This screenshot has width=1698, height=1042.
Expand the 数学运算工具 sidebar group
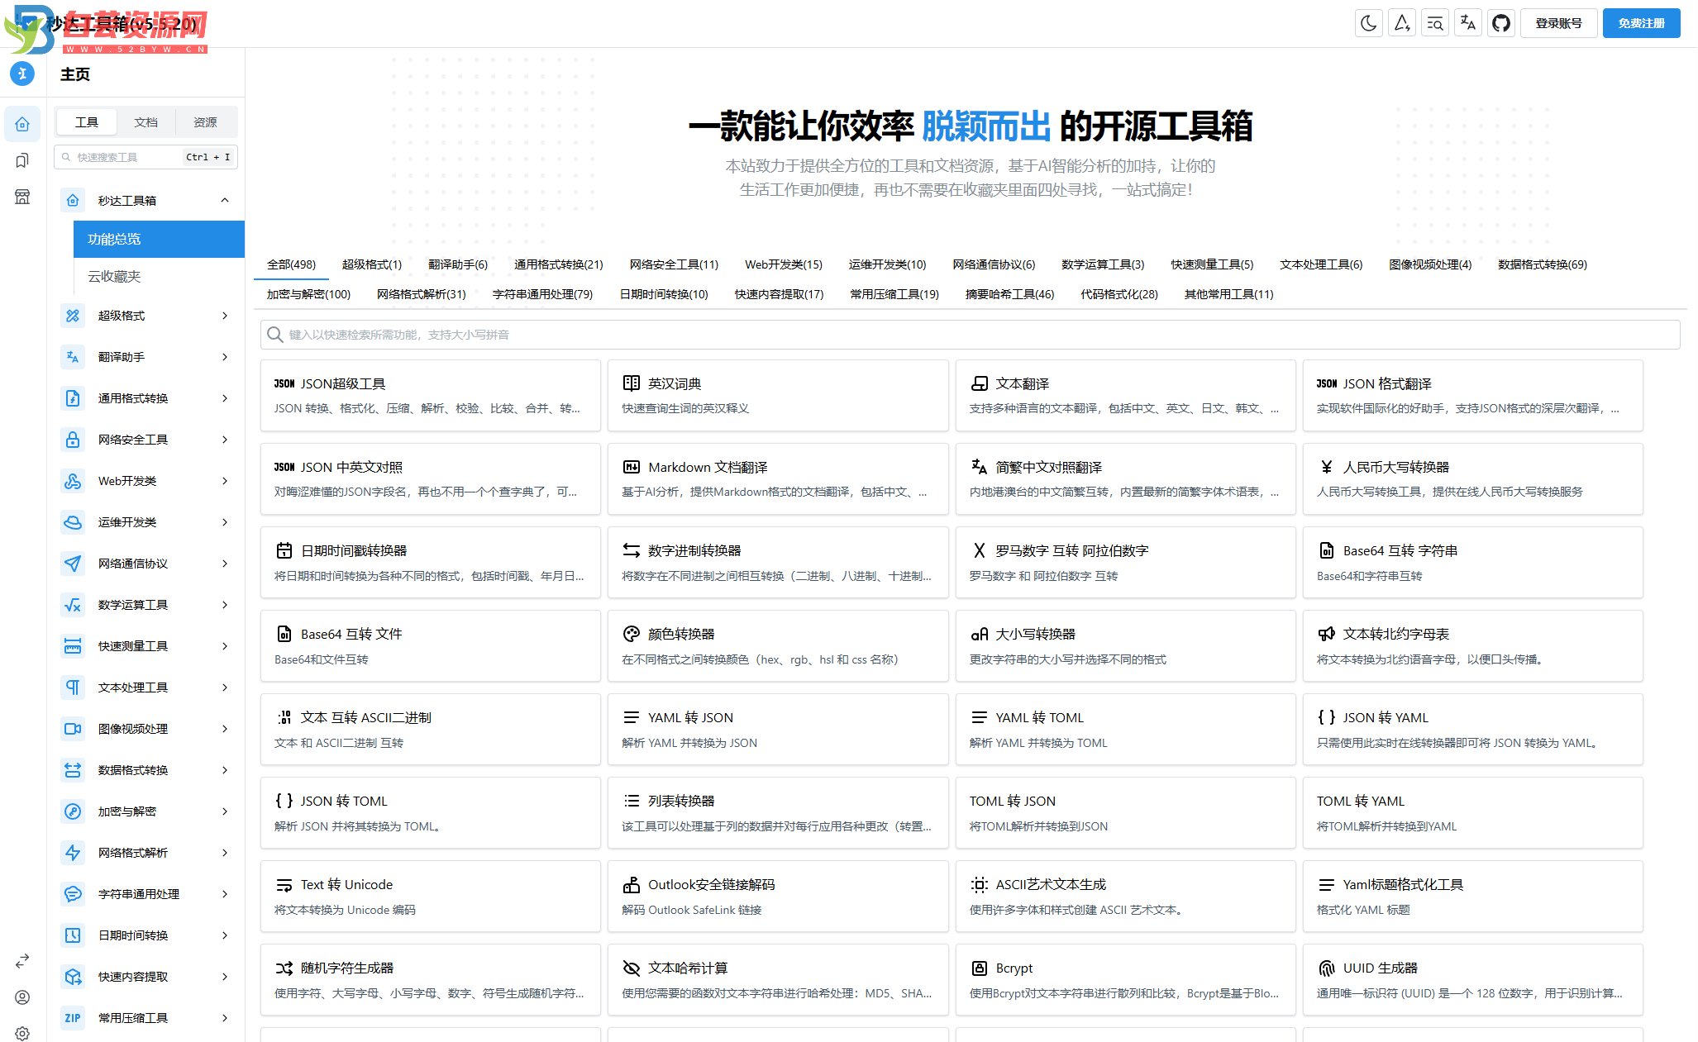tap(145, 605)
